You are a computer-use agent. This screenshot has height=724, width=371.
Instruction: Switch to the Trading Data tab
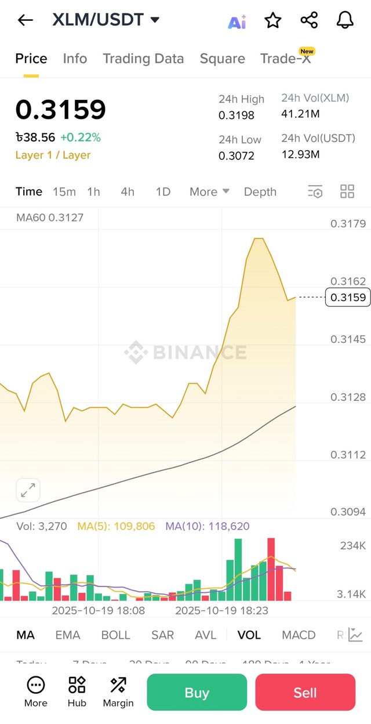tap(143, 59)
